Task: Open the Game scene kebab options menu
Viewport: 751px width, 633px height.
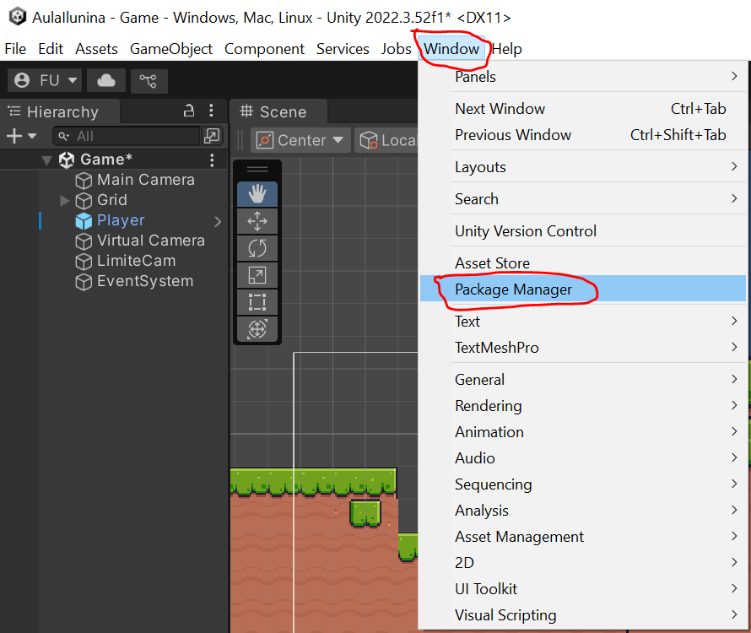Action: tap(212, 160)
